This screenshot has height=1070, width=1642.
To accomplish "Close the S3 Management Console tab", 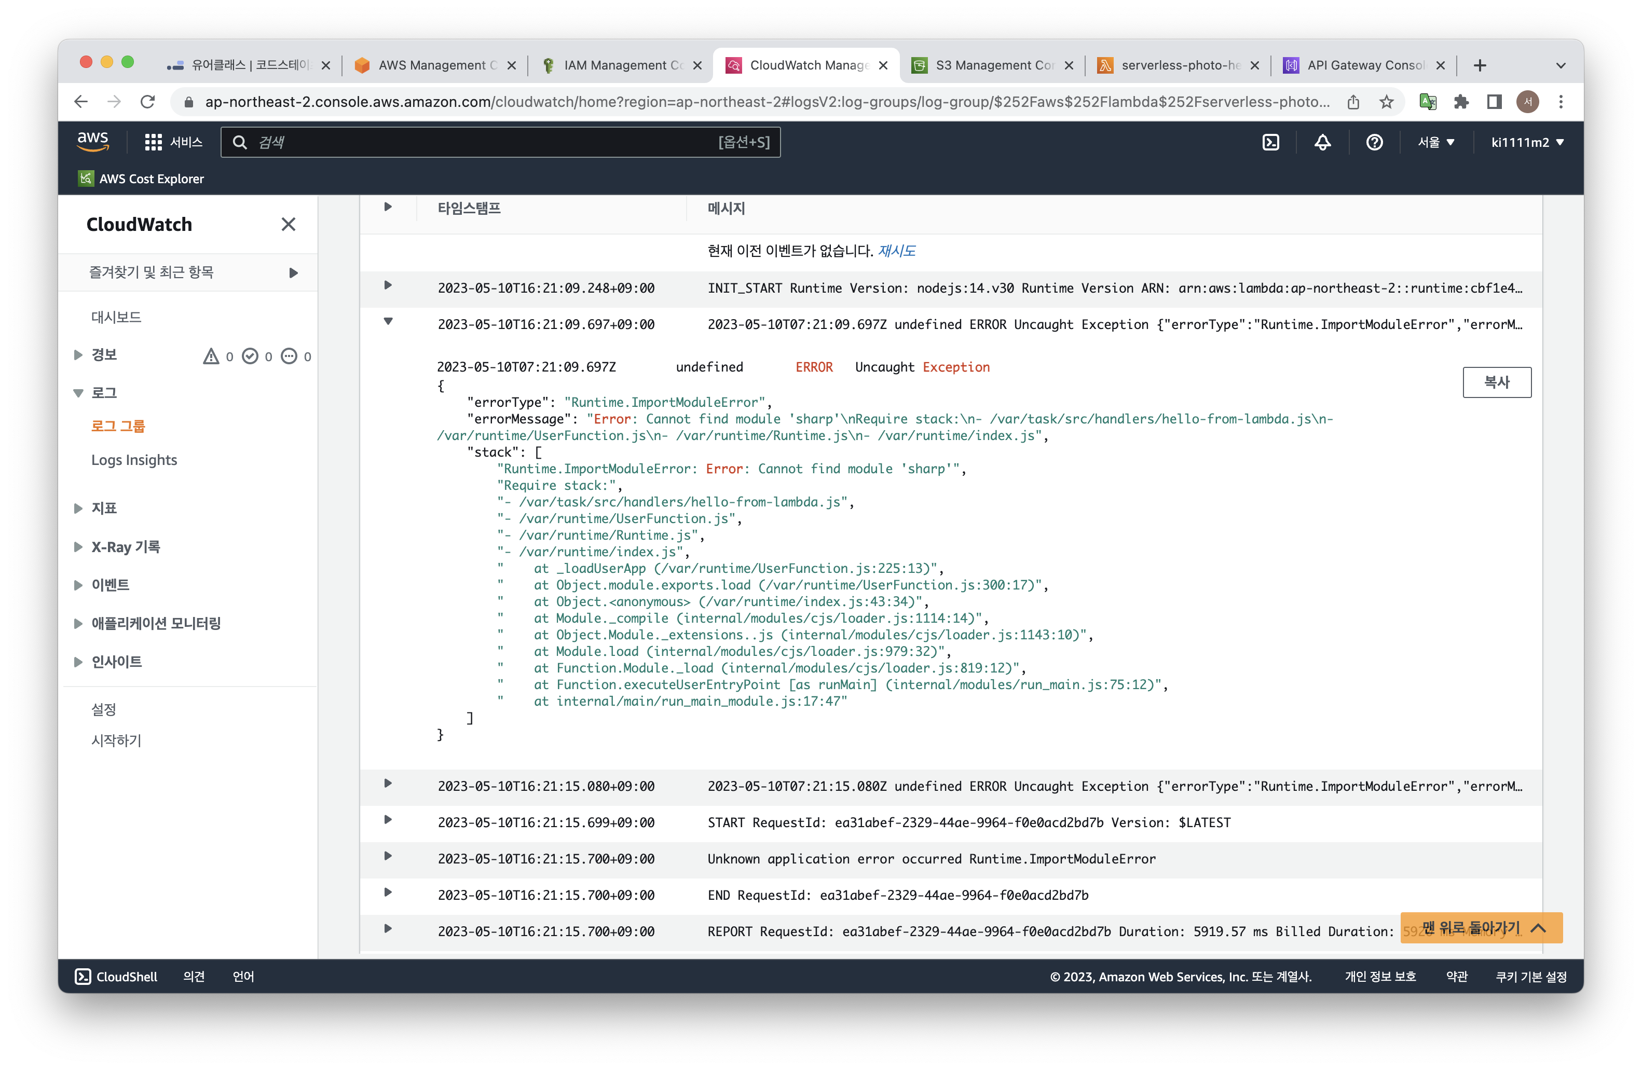I will click(x=1069, y=65).
